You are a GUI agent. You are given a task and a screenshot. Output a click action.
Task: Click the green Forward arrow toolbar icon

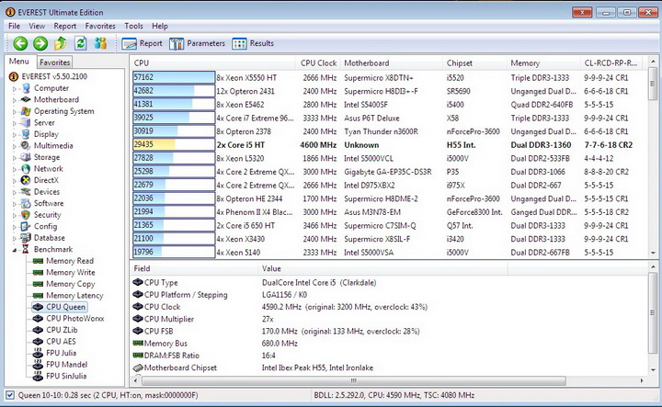point(40,43)
